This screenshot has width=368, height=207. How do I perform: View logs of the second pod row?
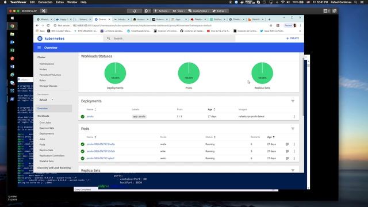tap(287, 151)
